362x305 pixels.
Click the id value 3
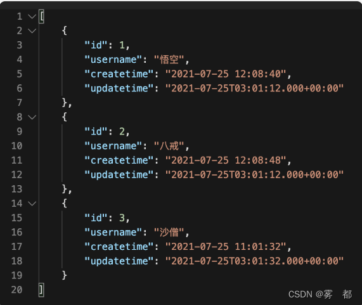[122, 217]
